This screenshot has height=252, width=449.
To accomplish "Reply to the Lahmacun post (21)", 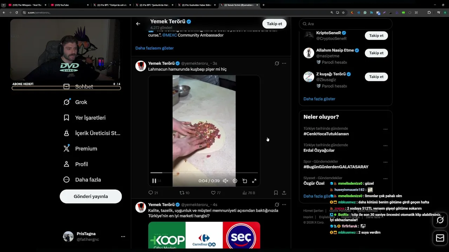I will click(153, 193).
